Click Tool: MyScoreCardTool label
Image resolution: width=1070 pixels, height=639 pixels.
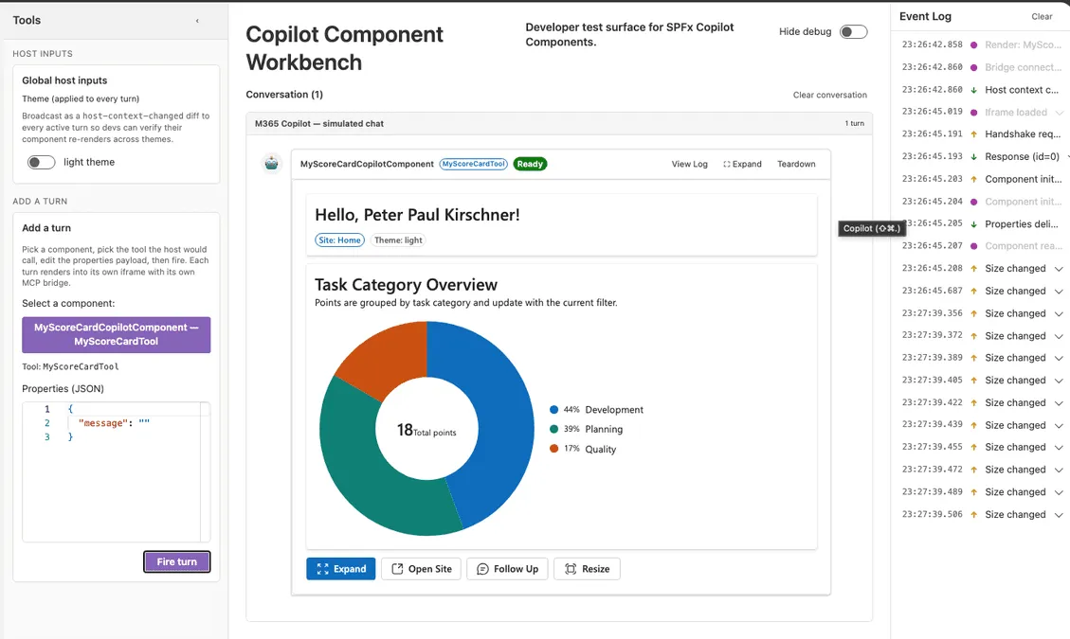tap(70, 367)
